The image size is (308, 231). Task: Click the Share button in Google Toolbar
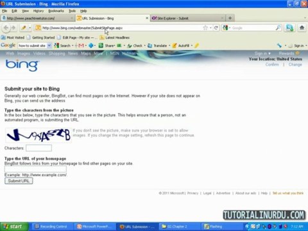[107, 46]
